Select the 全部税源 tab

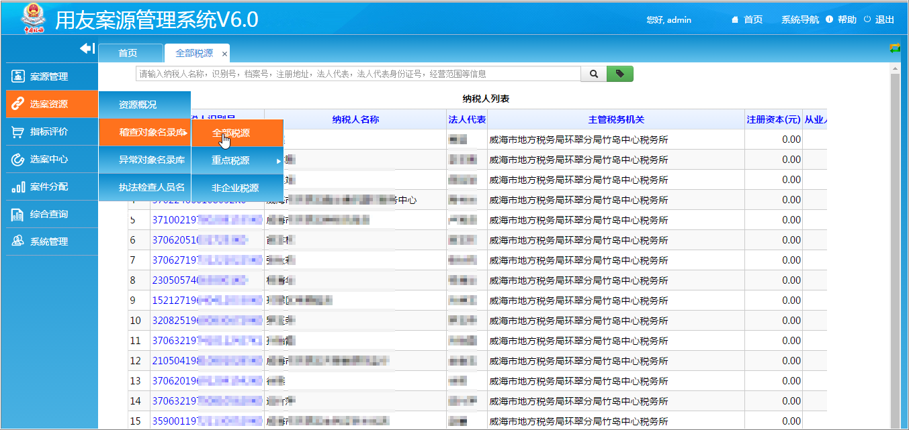tap(194, 53)
